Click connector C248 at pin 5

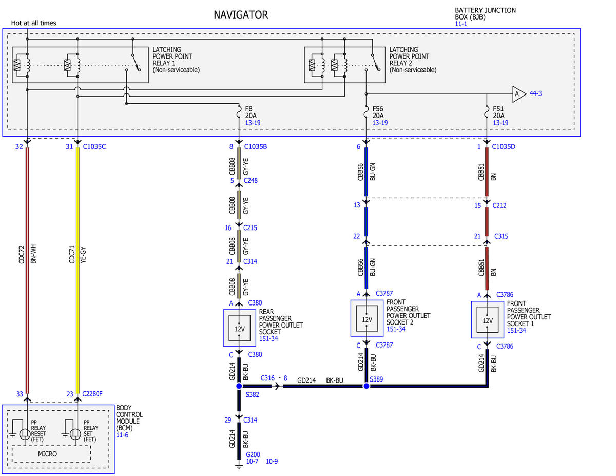coord(251,180)
